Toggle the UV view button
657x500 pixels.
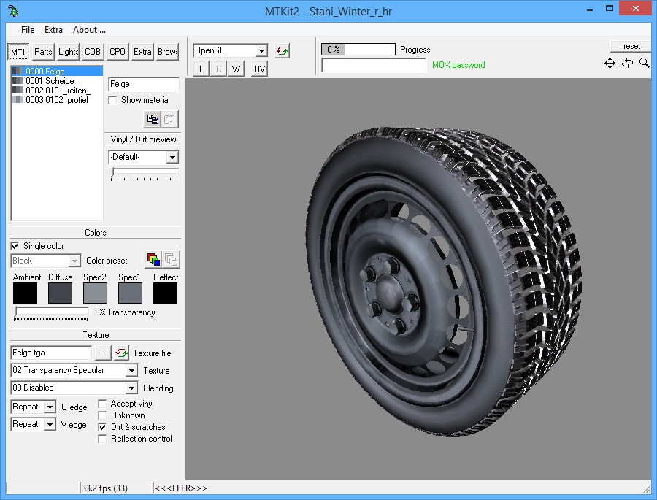tap(259, 69)
